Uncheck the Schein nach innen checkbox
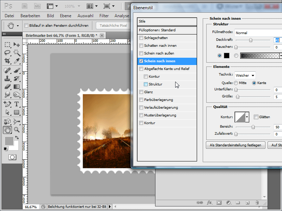This screenshot has height=211, width=282. coord(141,61)
